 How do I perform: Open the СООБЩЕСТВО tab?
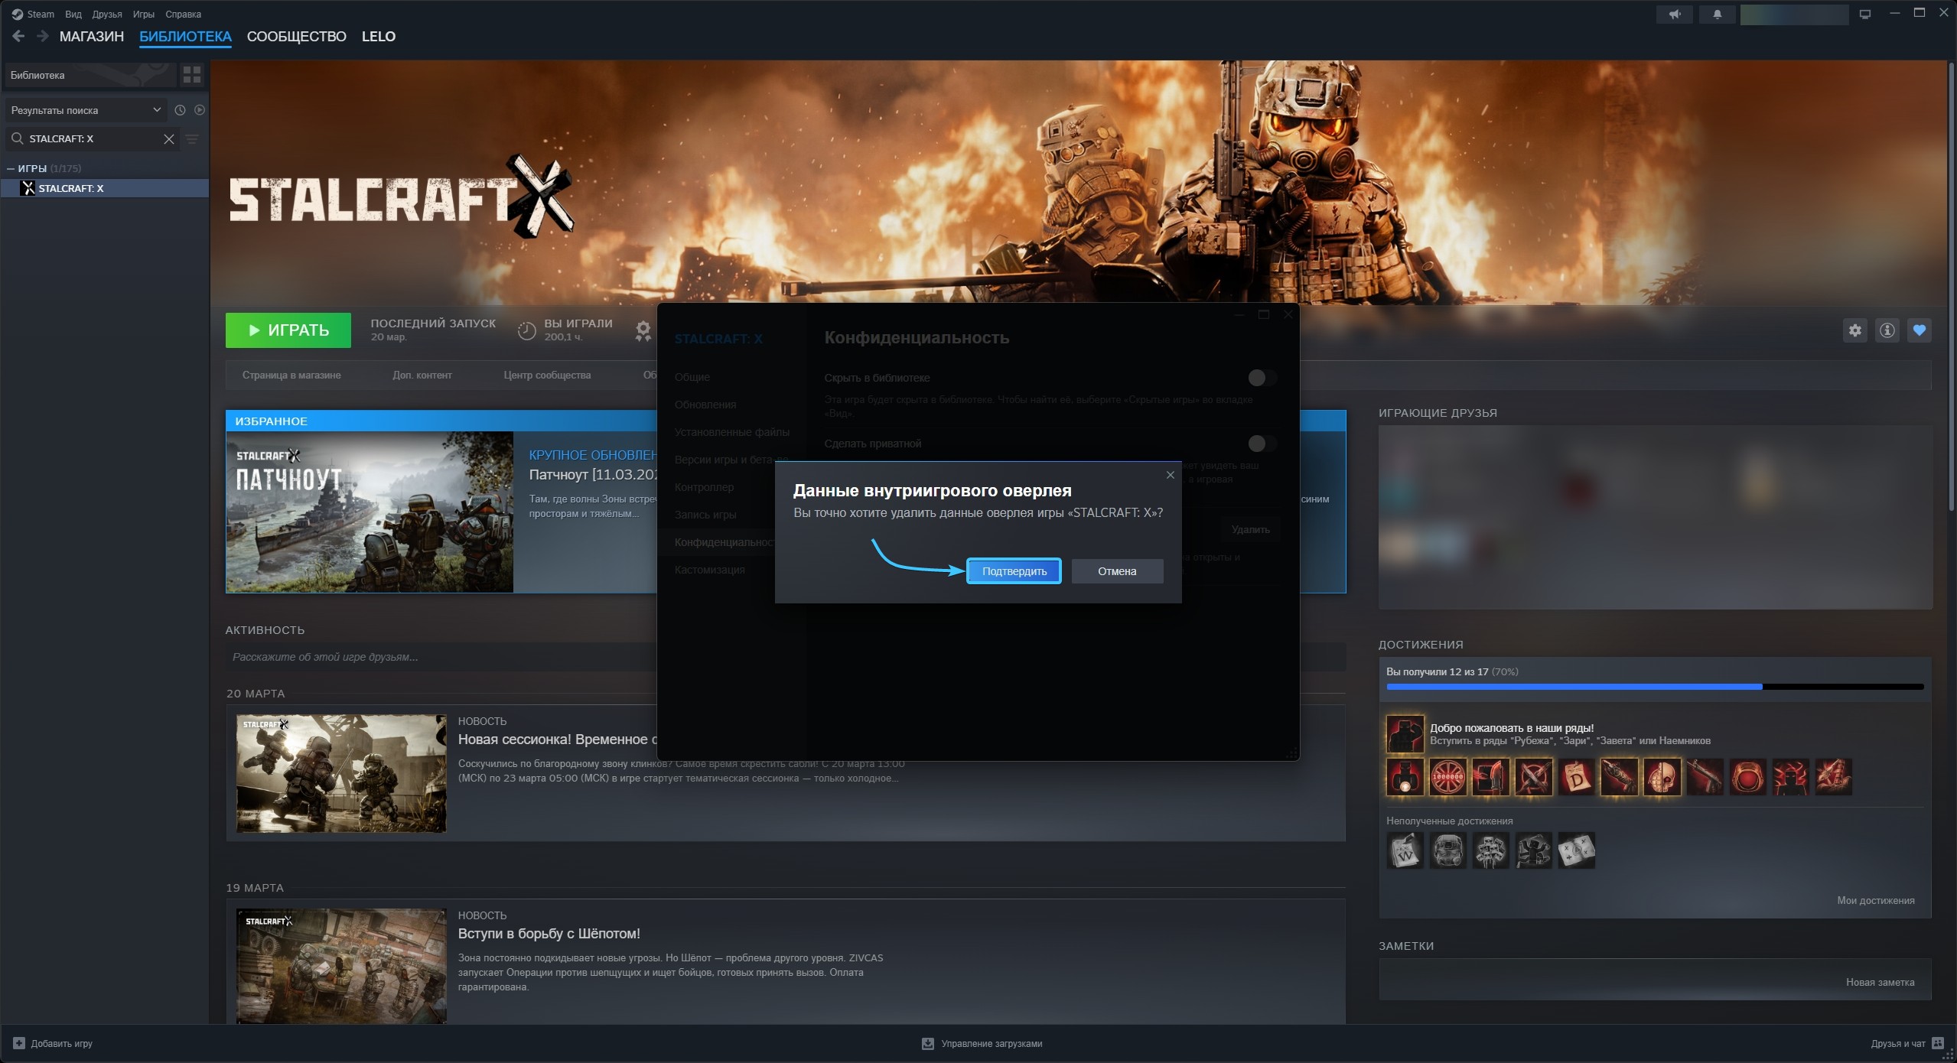296,36
